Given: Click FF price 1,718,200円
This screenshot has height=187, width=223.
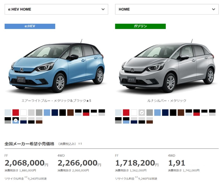Looking at the screenshot, I should click(137, 163).
